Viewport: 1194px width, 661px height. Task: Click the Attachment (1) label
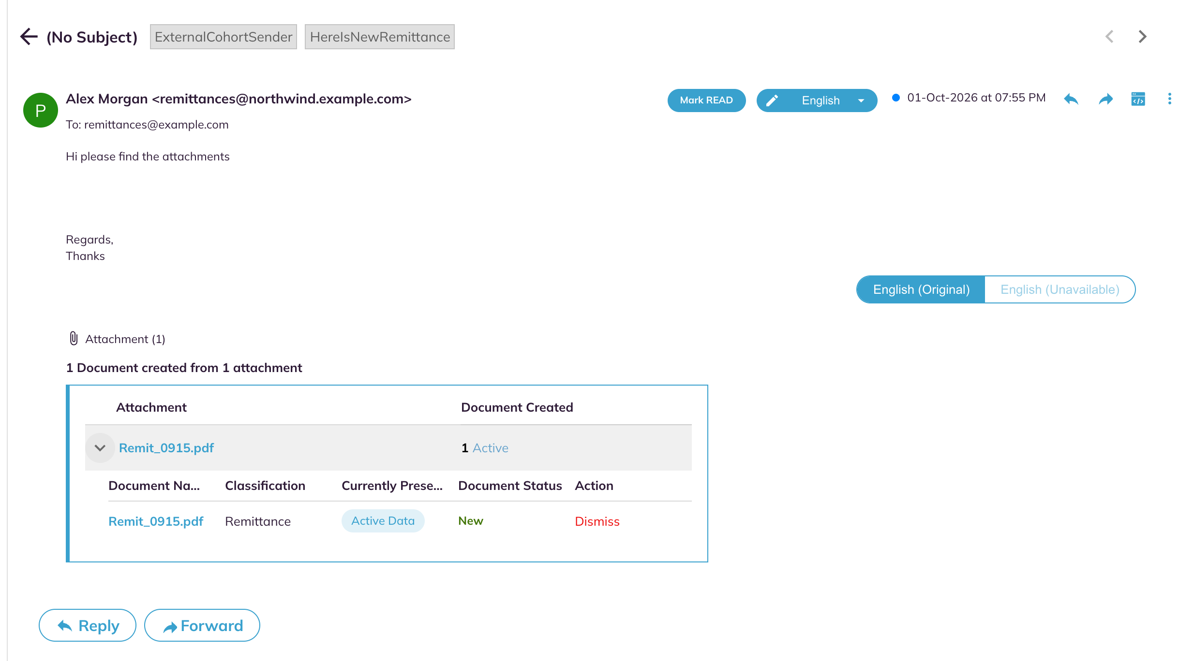125,339
